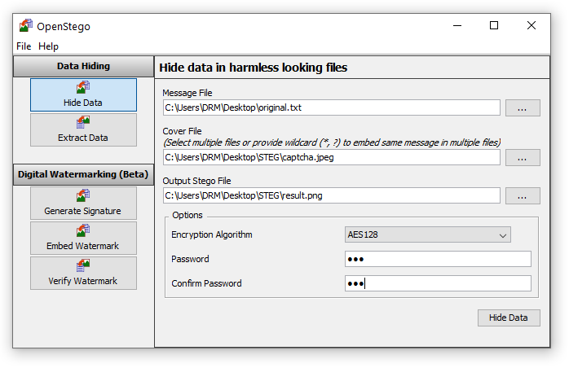
Task: Click the OpenStego app icon in title bar
Action: 26,26
